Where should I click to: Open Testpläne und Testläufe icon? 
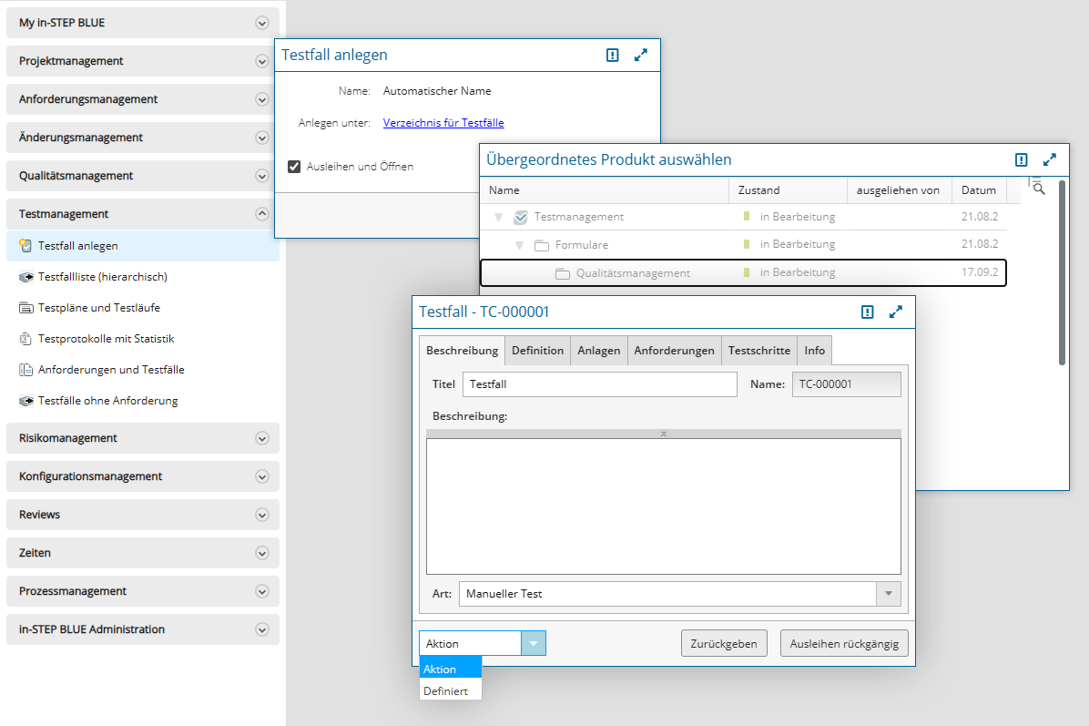(25, 308)
